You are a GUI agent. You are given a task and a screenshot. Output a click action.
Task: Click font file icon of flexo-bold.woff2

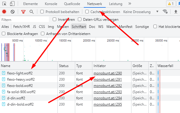4,85
